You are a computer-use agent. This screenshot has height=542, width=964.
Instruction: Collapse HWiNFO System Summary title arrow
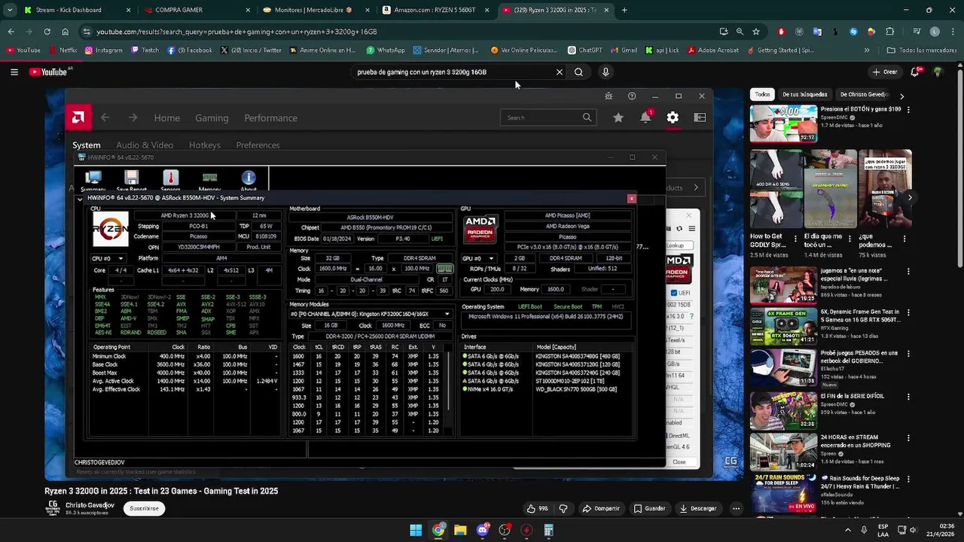(x=80, y=199)
